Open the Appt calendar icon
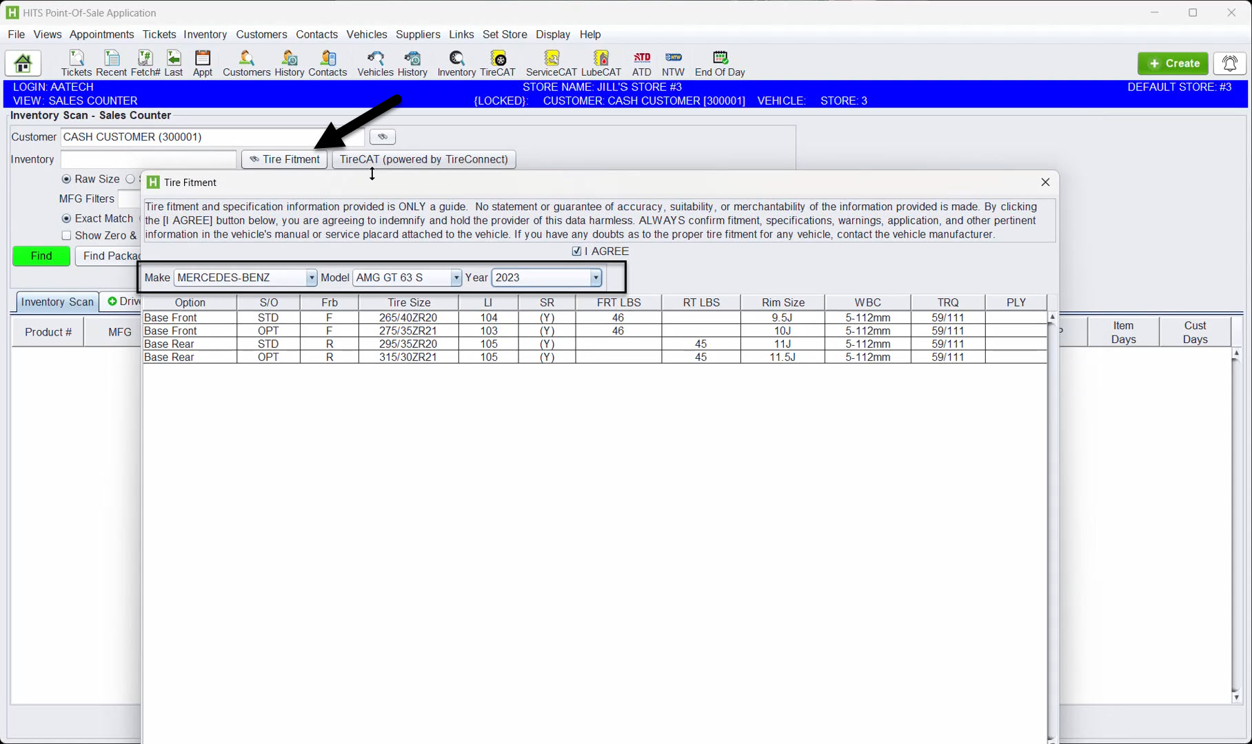1252x744 pixels. point(202,63)
